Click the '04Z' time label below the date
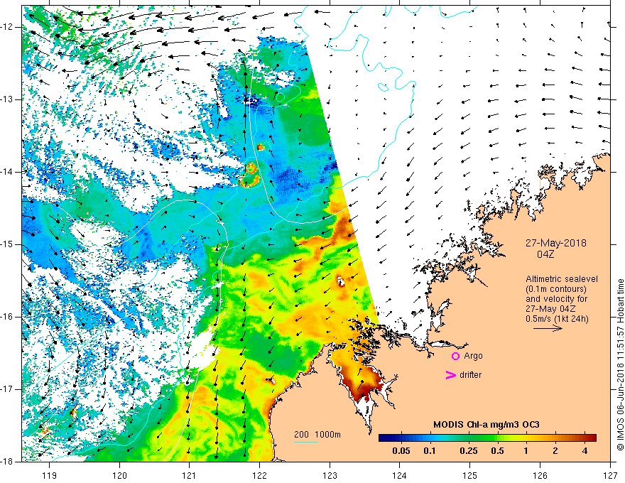 [x=545, y=254]
